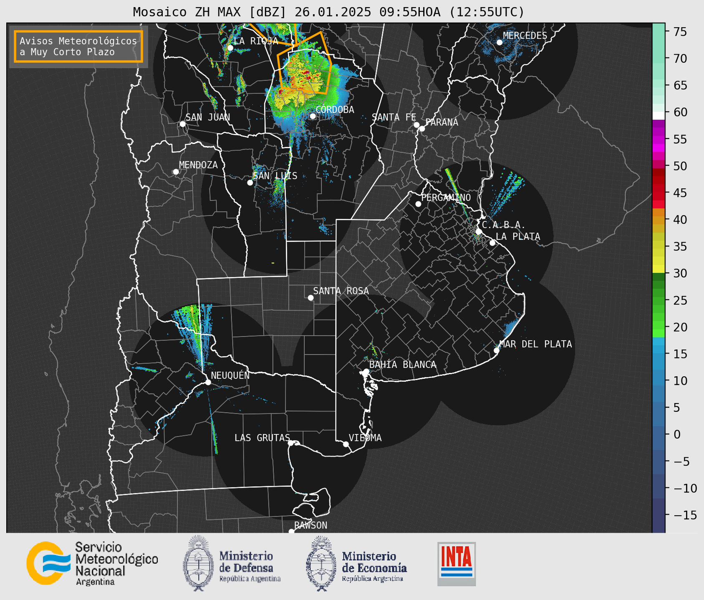The width and height of the screenshot is (704, 600).
Task: Click the magenta 55 dBZ color band
Action: (x=659, y=140)
